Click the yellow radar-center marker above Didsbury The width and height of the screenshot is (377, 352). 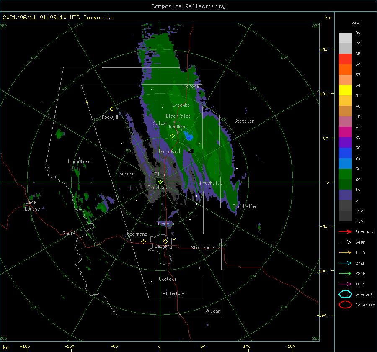point(160,182)
